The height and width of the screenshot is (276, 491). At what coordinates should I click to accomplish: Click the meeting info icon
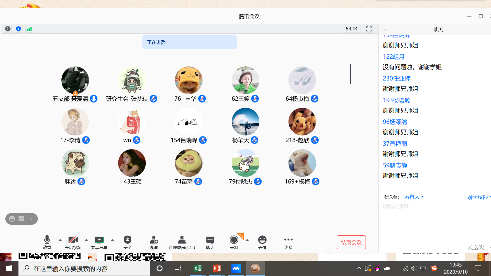(8, 29)
